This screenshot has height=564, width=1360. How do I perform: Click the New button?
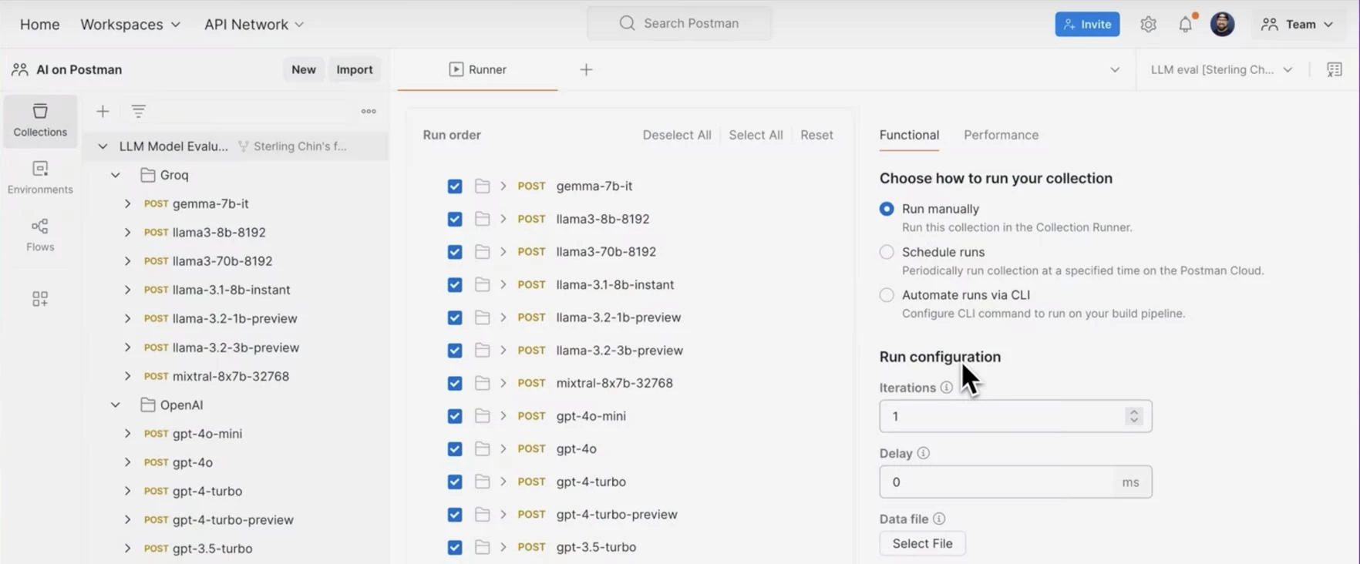click(x=303, y=69)
